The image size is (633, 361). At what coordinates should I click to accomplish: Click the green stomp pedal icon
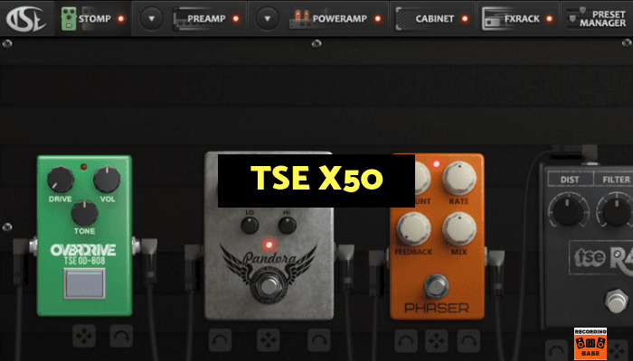(x=69, y=19)
